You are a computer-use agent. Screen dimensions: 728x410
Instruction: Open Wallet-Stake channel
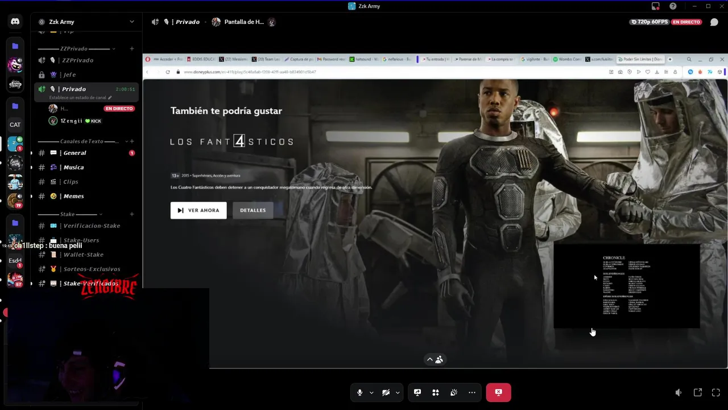click(86, 255)
